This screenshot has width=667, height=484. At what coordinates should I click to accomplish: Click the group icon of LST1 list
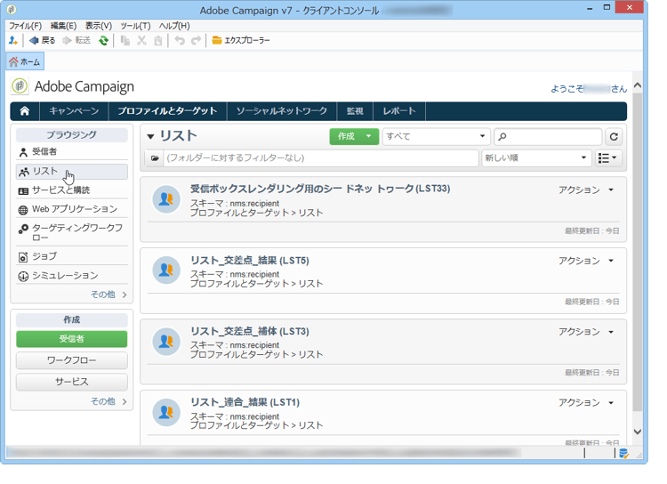tap(166, 412)
